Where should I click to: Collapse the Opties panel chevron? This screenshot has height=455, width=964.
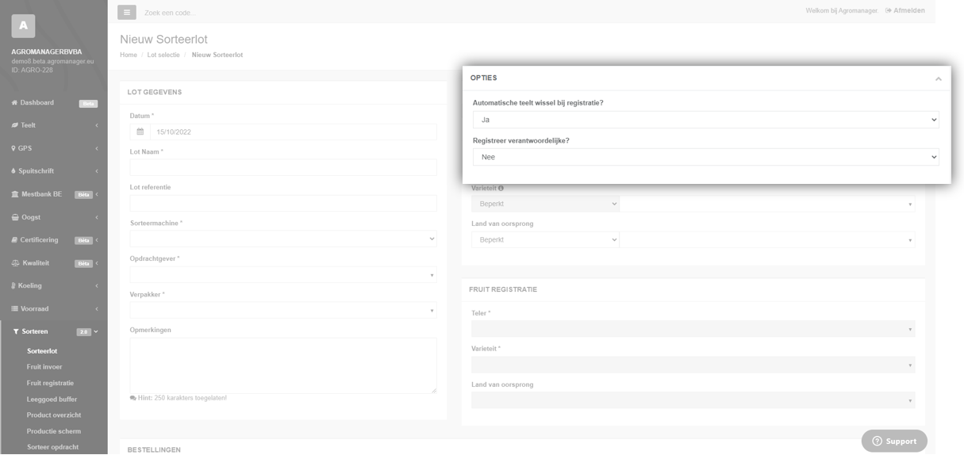[938, 78]
